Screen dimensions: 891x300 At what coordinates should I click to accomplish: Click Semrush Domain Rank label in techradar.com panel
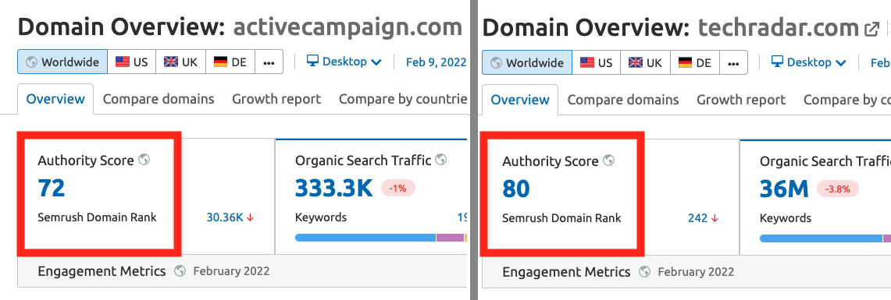562,217
